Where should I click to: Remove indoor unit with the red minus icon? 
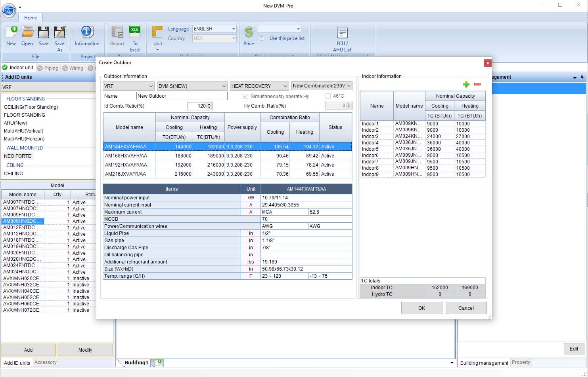pyautogui.click(x=477, y=84)
